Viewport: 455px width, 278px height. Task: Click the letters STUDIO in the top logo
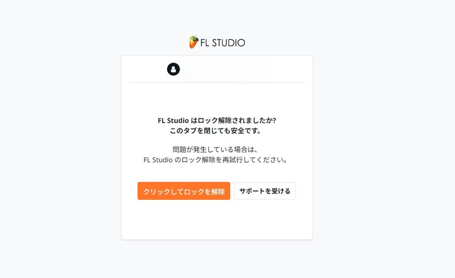(229, 43)
